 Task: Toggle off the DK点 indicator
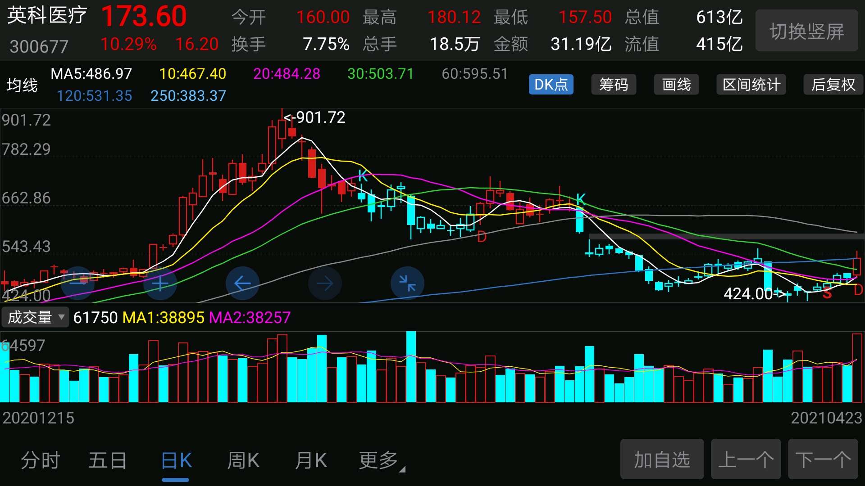[551, 85]
